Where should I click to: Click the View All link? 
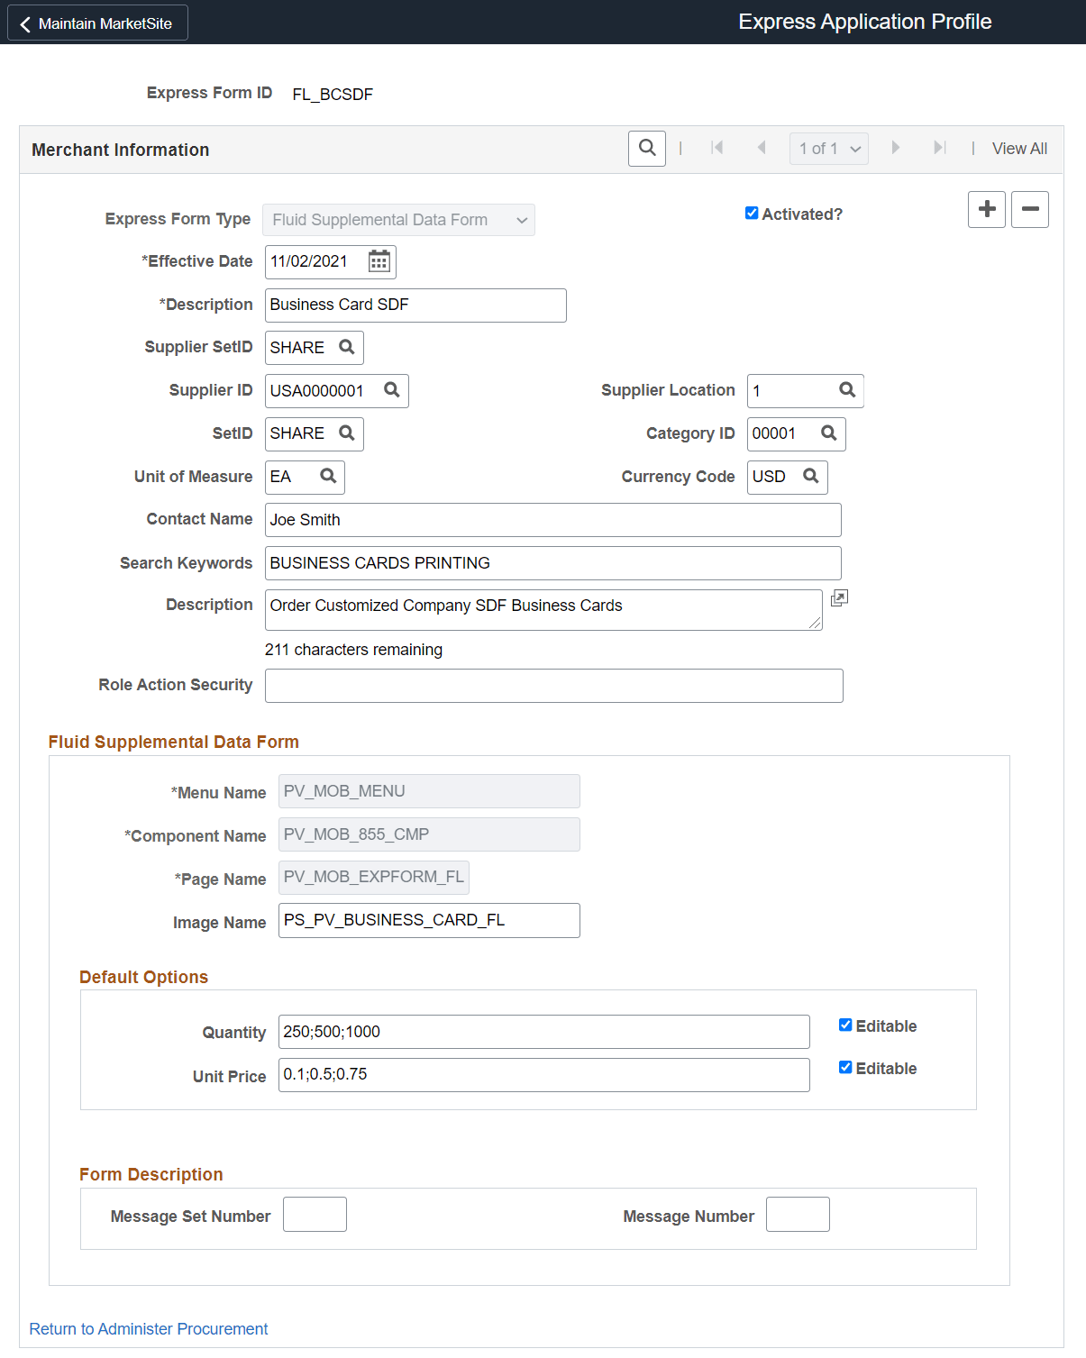click(x=1018, y=148)
